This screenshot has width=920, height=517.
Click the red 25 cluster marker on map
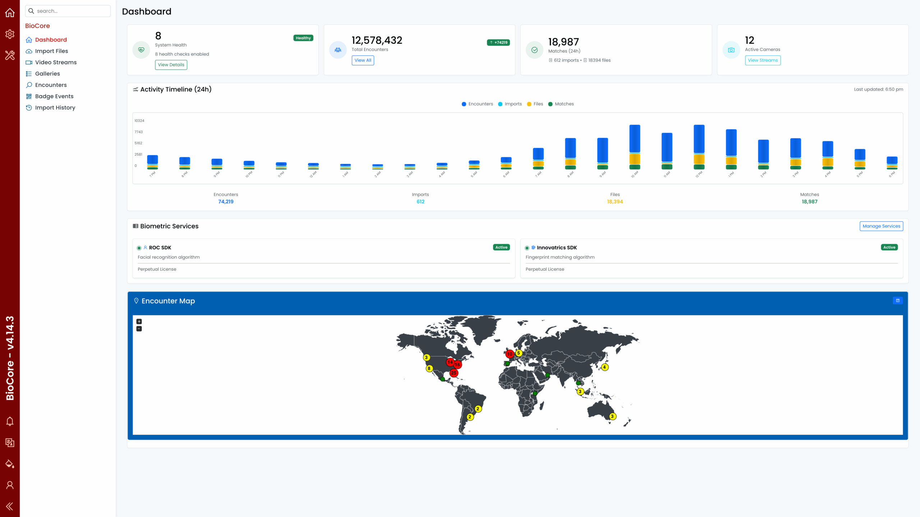coord(454,373)
